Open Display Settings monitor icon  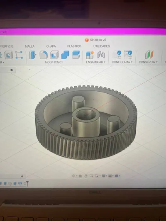(x=103, y=176)
